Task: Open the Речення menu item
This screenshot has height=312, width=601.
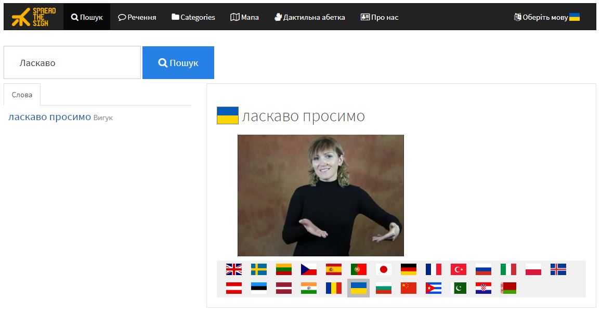Action: (137, 17)
